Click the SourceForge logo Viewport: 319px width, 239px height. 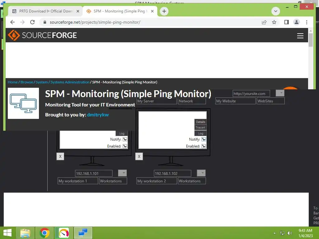[42, 35]
